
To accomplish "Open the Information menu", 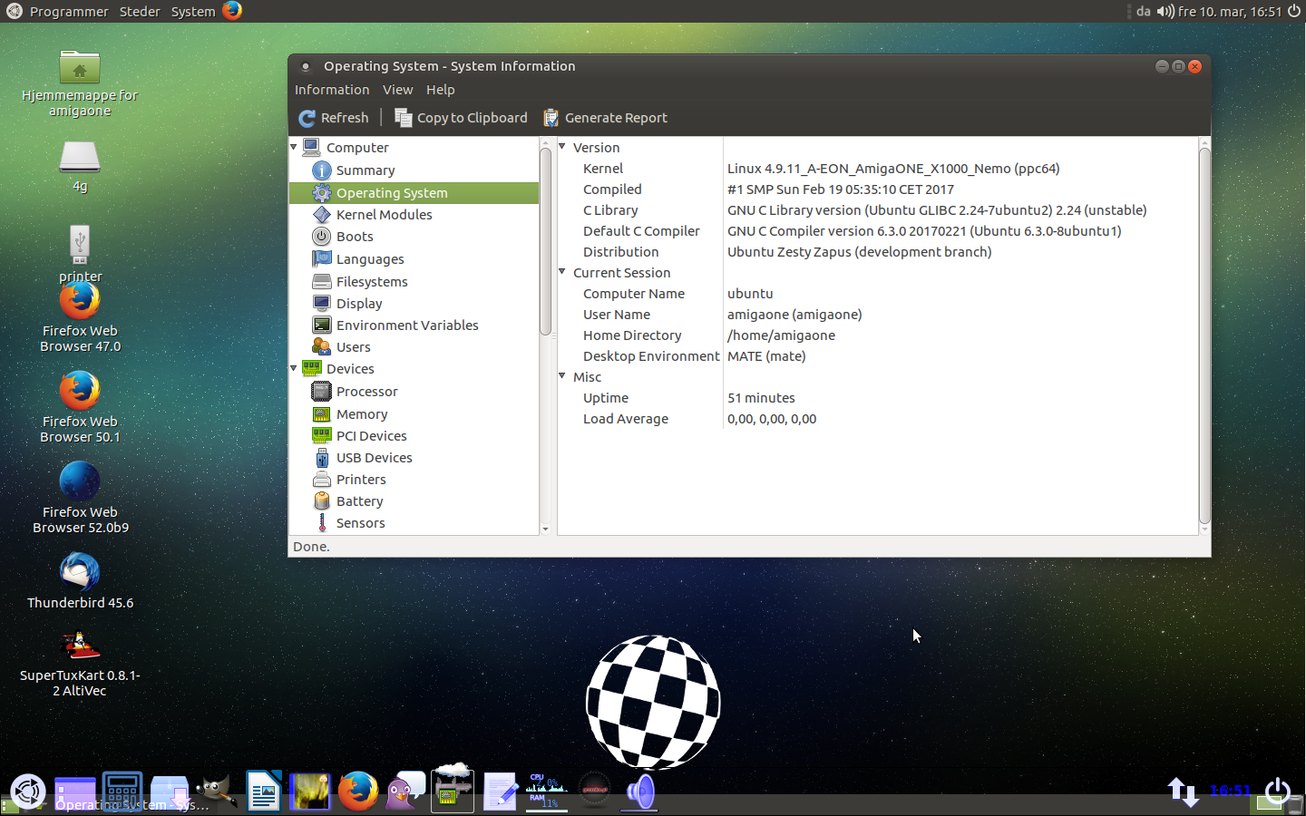I will click(x=331, y=90).
